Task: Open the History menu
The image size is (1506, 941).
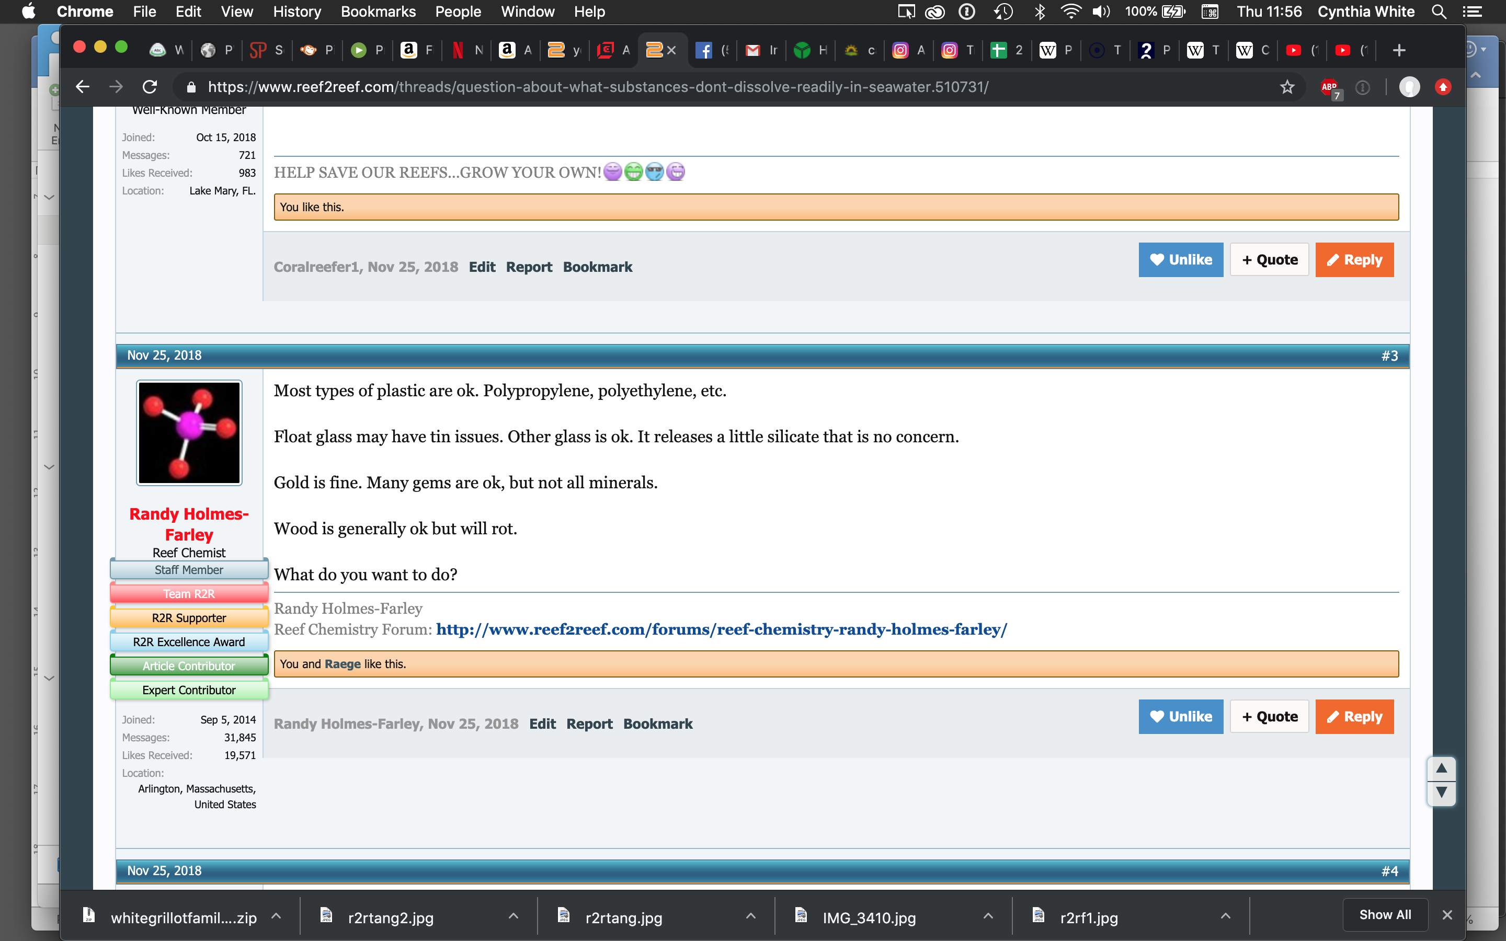Action: coord(297,11)
